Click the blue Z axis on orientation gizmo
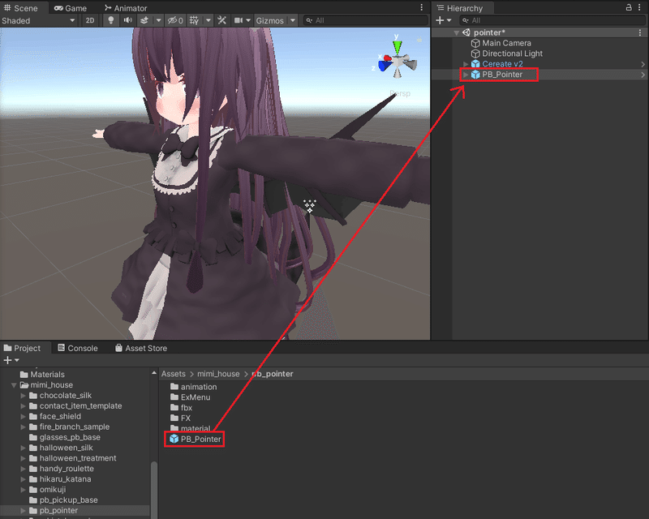Screen dimensions: 649x519 click(x=385, y=66)
